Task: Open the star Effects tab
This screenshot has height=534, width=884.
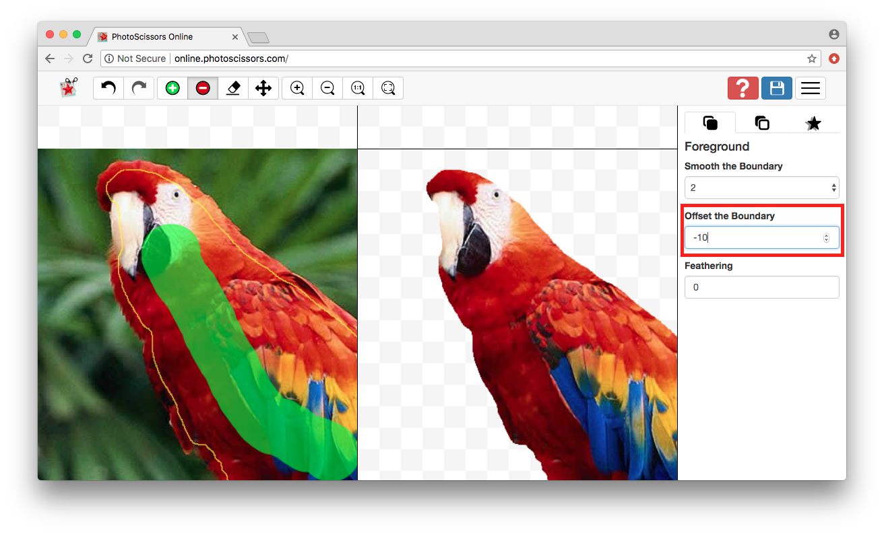Action: (813, 123)
